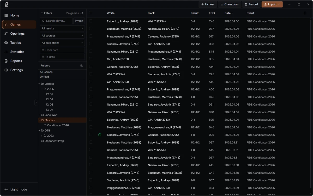Open the 04 month folder
Screen dimensions: 313x196
(x=50, y=110)
